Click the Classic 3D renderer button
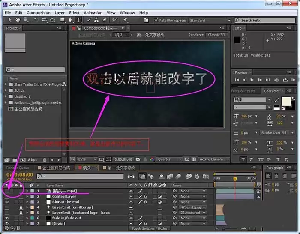The image size is (300, 234). click(216, 35)
